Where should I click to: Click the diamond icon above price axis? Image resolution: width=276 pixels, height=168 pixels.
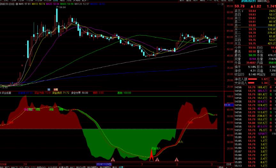tap(219, 4)
